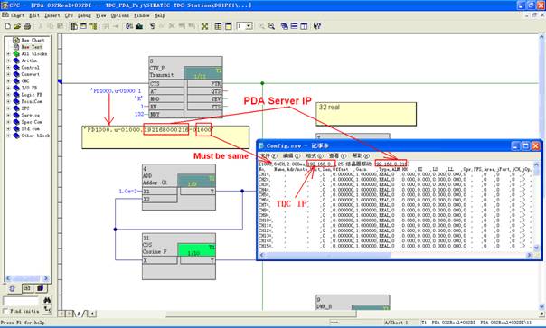
Task: Expand the I/O FB block family
Action: 8,88
